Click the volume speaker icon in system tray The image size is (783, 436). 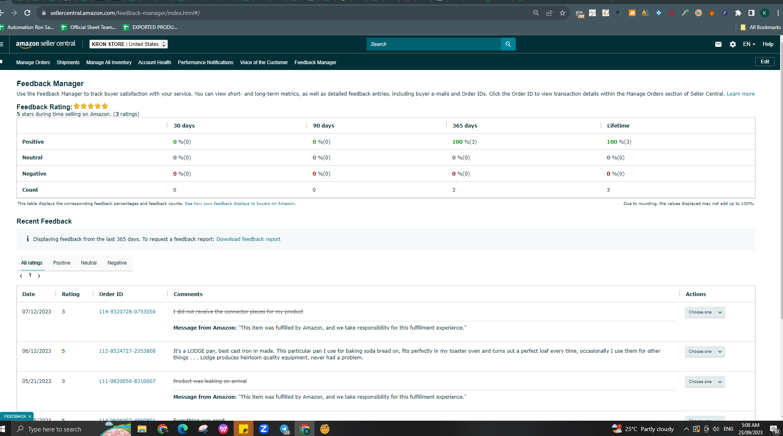[x=716, y=429]
